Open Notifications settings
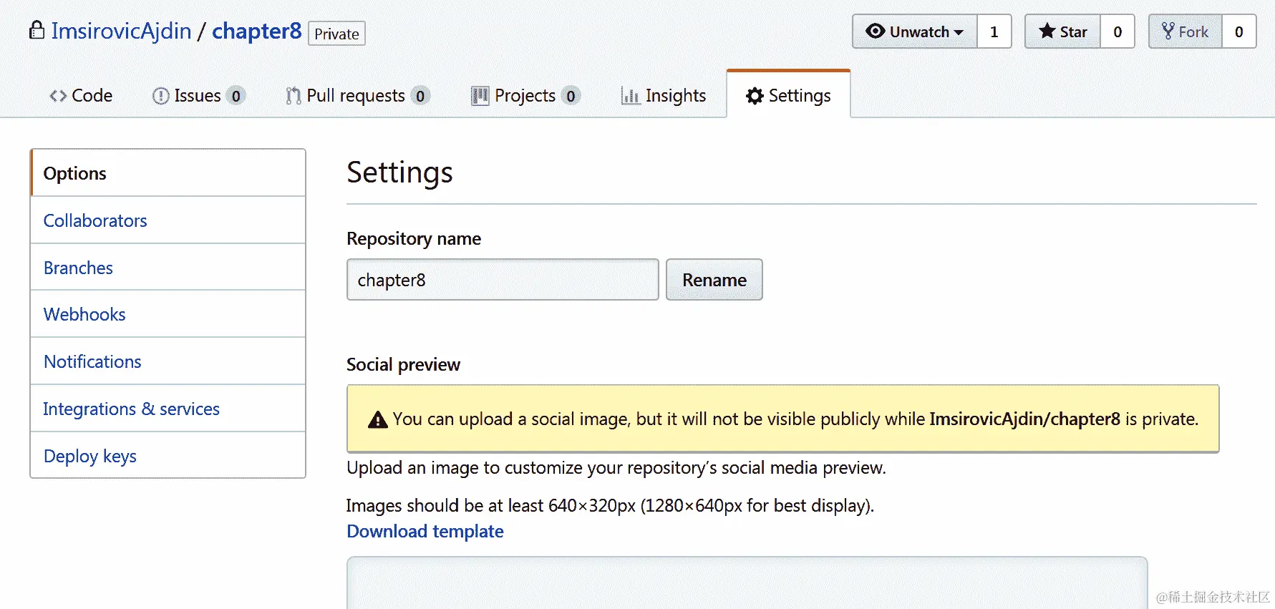The height and width of the screenshot is (609, 1275). (x=168, y=361)
